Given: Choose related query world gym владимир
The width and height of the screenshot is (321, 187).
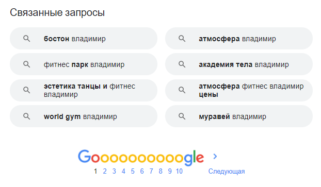Looking at the screenshot, I should (x=84, y=116).
